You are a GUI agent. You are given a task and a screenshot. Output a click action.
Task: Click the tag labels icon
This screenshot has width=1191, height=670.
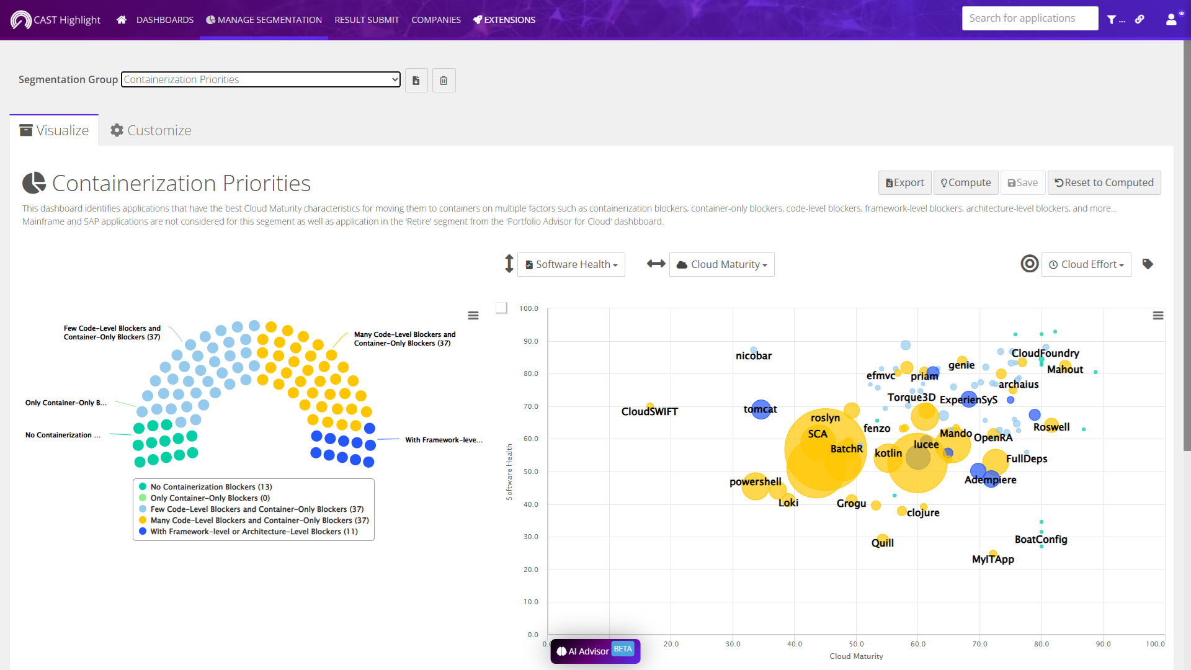click(x=1148, y=264)
